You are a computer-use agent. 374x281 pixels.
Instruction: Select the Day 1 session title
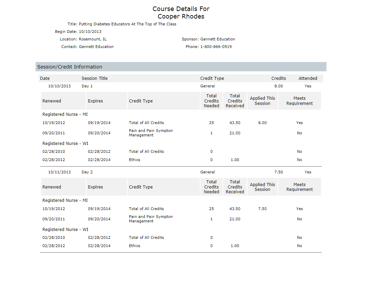click(87, 86)
